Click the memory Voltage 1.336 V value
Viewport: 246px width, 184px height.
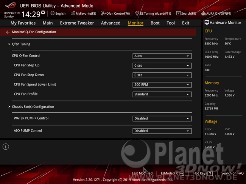tap(229, 95)
